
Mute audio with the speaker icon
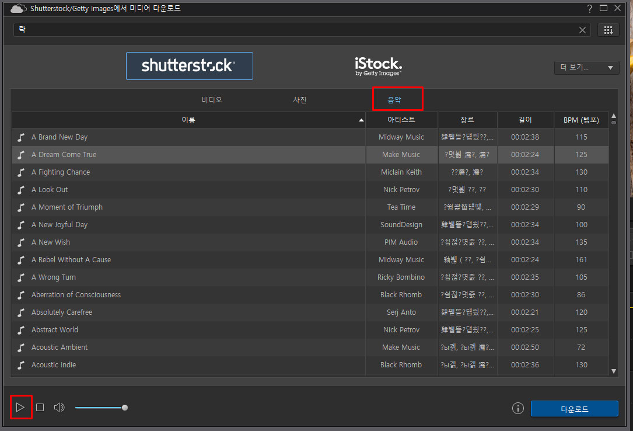(x=59, y=407)
